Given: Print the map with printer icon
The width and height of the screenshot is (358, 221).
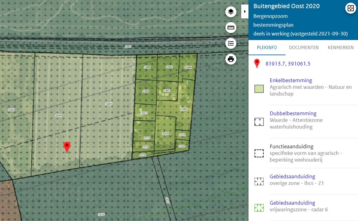Looking at the screenshot, I should tap(231, 59).
